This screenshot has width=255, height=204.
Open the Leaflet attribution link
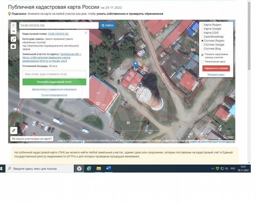pos(193,142)
